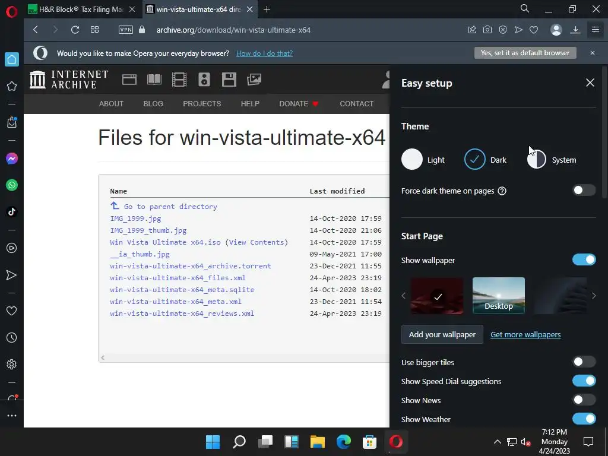
Task: Open Settings gear in the sidebar
Action: [x=12, y=364]
